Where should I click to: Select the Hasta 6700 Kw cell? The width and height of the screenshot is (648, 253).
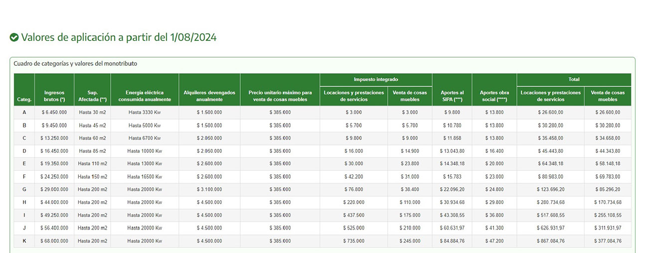pos(145,138)
